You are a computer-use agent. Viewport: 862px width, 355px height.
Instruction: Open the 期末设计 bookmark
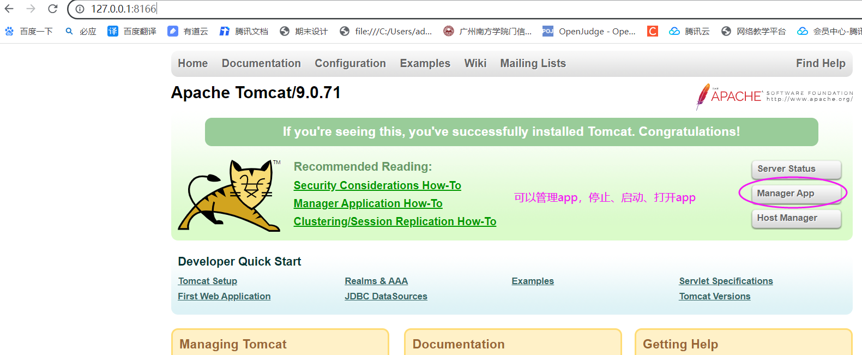(304, 31)
